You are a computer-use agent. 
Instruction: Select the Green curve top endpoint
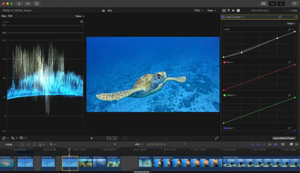pyautogui.click(x=295, y=97)
